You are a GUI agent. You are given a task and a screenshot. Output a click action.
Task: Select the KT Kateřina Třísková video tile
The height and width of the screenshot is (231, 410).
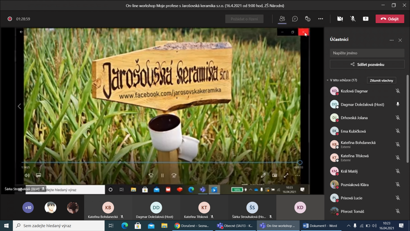pos(204,207)
